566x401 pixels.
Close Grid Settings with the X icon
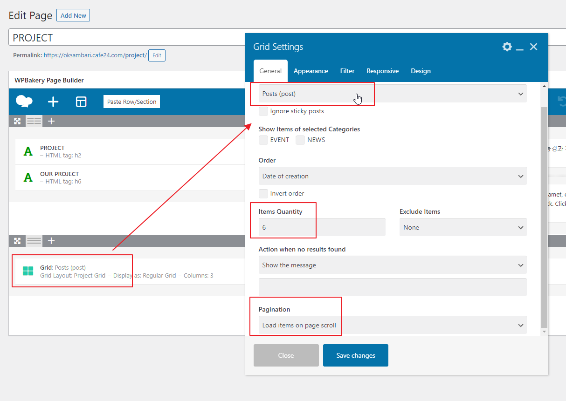tap(534, 47)
